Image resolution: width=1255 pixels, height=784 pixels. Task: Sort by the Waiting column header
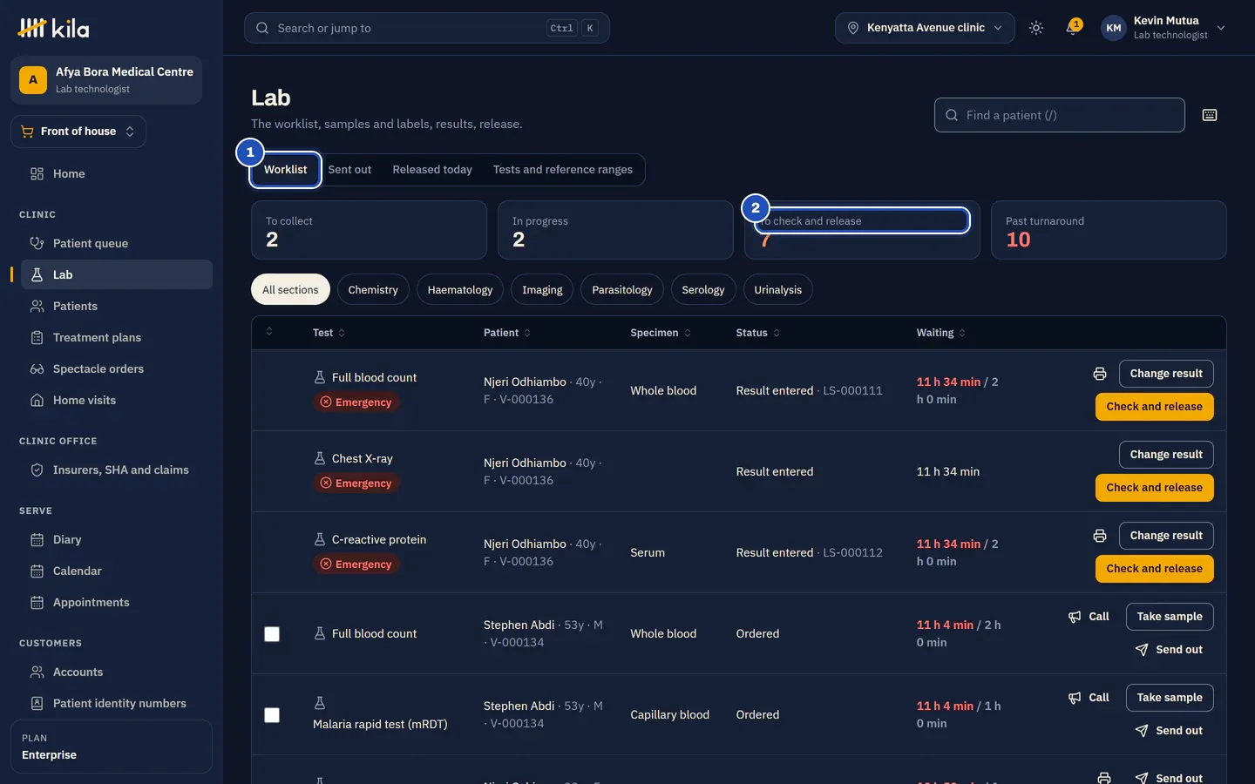click(940, 333)
